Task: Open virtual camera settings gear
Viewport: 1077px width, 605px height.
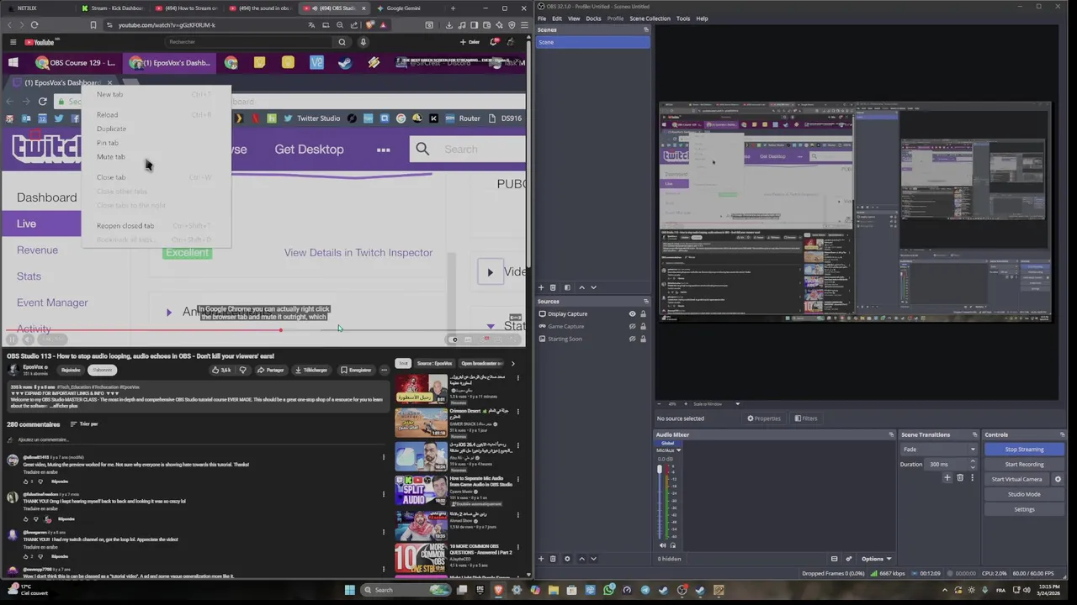Action: (1058, 479)
